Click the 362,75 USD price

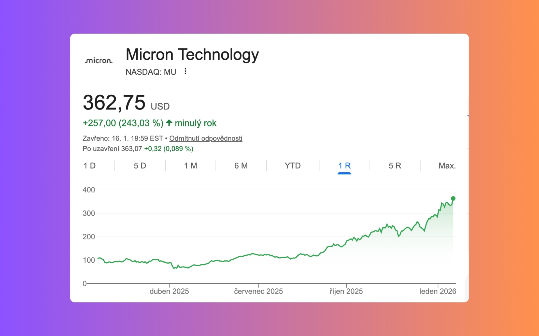114,102
